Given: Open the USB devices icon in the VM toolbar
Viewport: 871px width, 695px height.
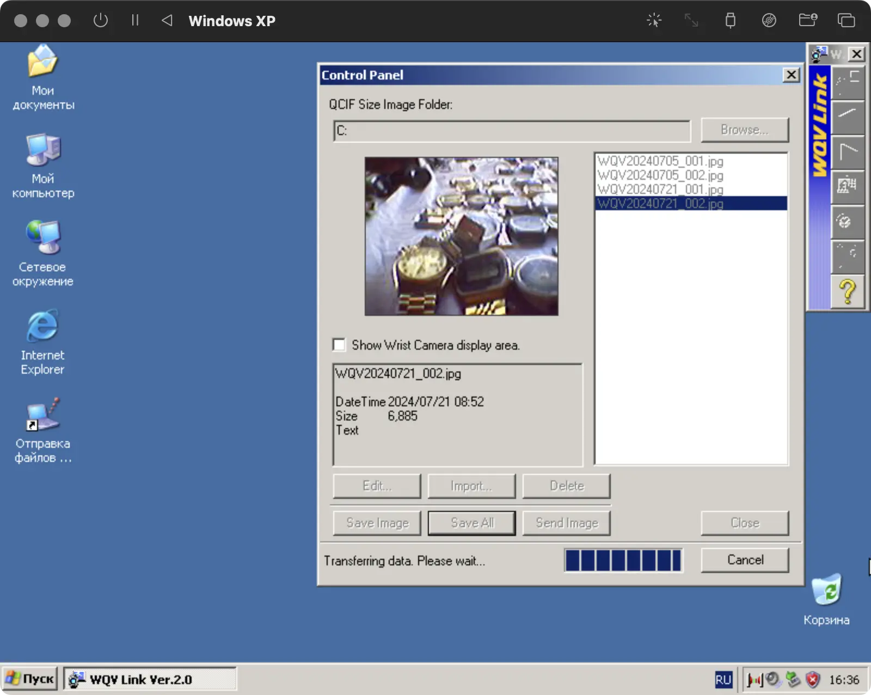Looking at the screenshot, I should point(731,21).
